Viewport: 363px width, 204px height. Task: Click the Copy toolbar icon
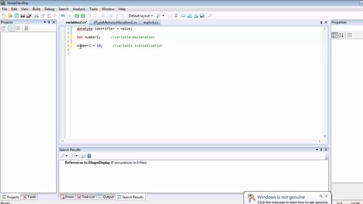pos(43,16)
